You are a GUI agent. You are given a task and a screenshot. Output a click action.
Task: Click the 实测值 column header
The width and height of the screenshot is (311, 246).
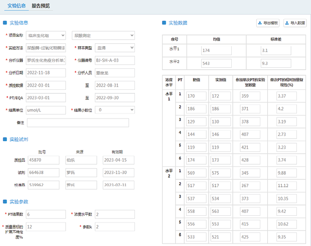click(221, 80)
